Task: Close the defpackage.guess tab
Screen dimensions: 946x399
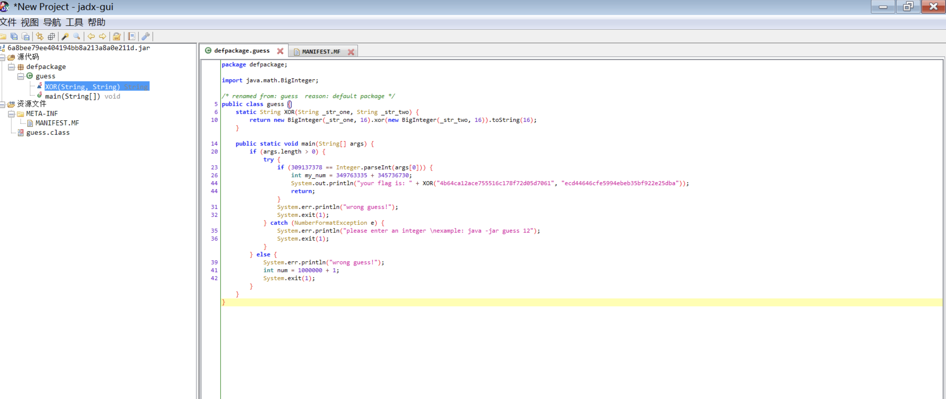Action: point(280,51)
